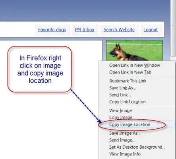Screen dimensions: 176x159
Task: Open the Favorite dogs link
Action: coord(52,30)
